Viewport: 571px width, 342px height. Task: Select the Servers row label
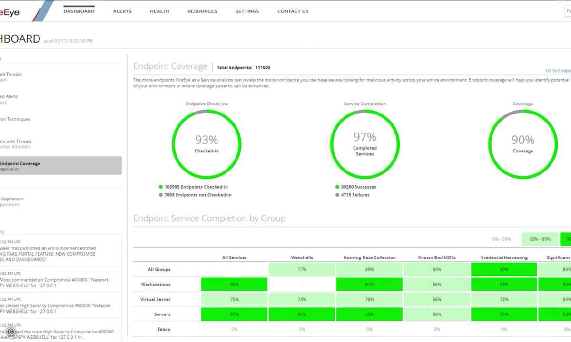pos(162,314)
